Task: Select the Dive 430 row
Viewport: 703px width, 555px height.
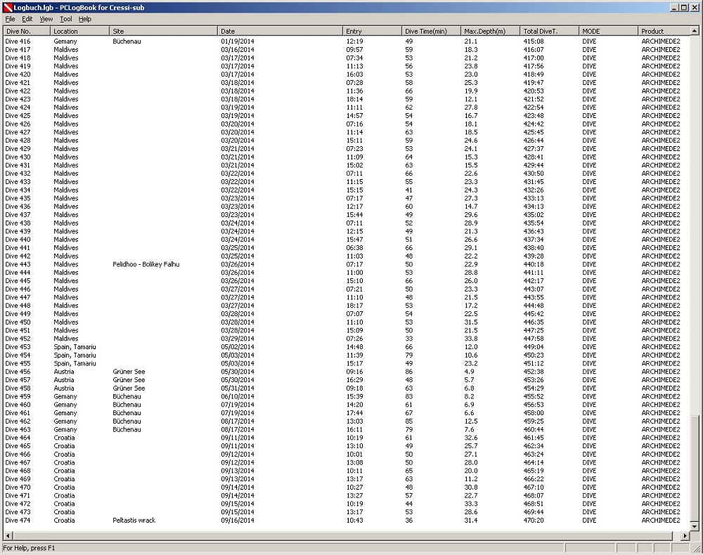Action: [x=347, y=157]
